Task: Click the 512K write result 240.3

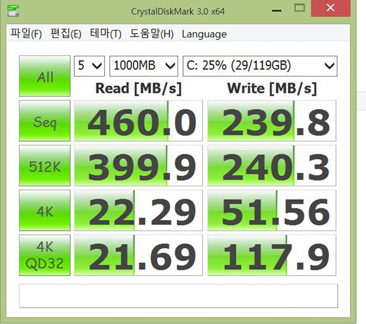Action: coord(272,166)
